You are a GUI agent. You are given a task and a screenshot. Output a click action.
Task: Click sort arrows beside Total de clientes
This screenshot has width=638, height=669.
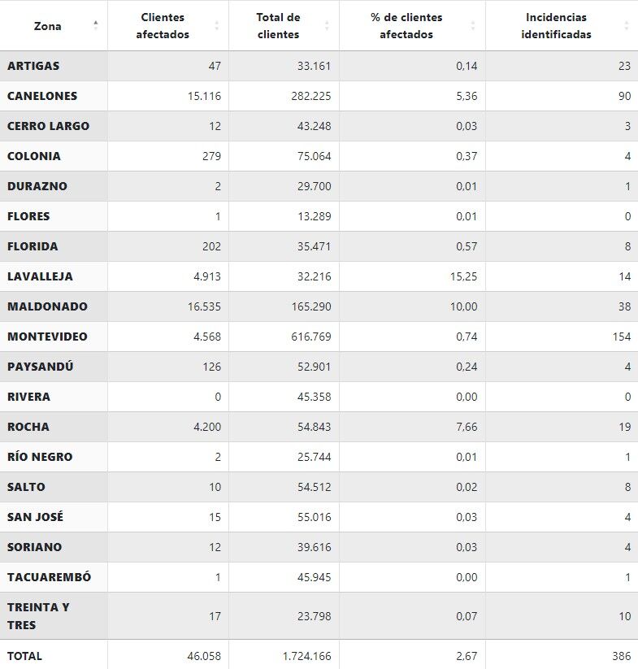(327, 26)
